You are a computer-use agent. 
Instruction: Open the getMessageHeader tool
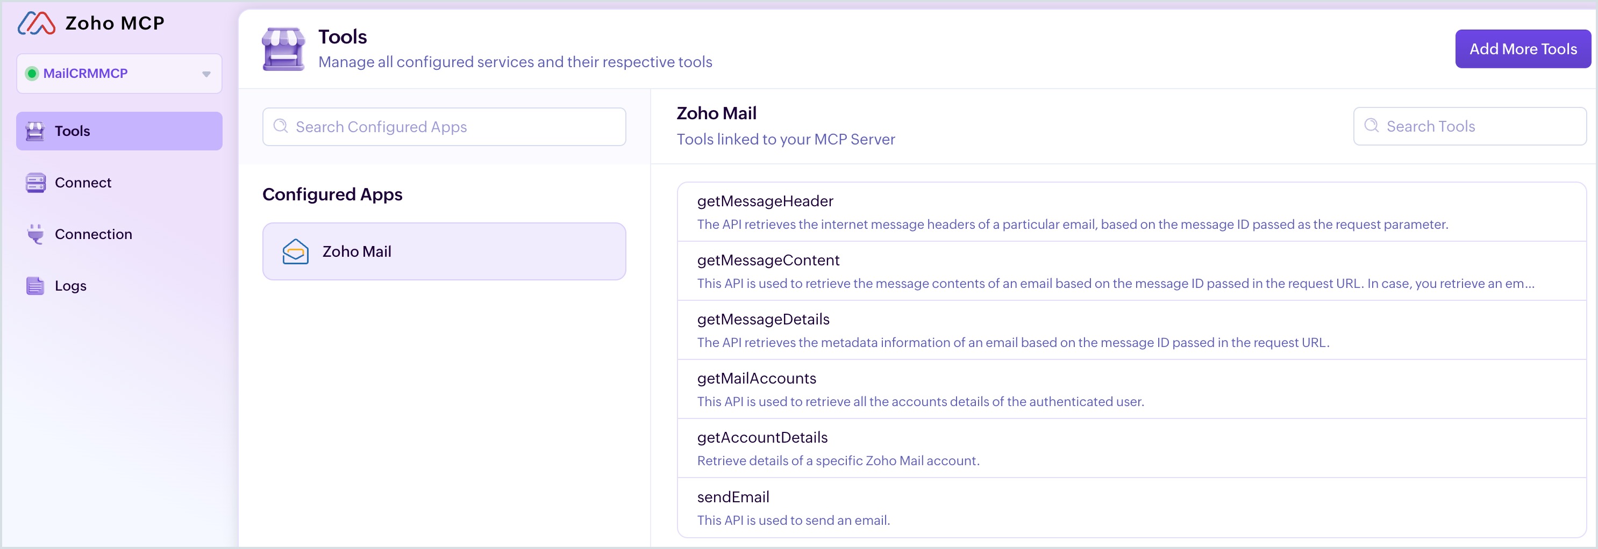pyautogui.click(x=1132, y=212)
